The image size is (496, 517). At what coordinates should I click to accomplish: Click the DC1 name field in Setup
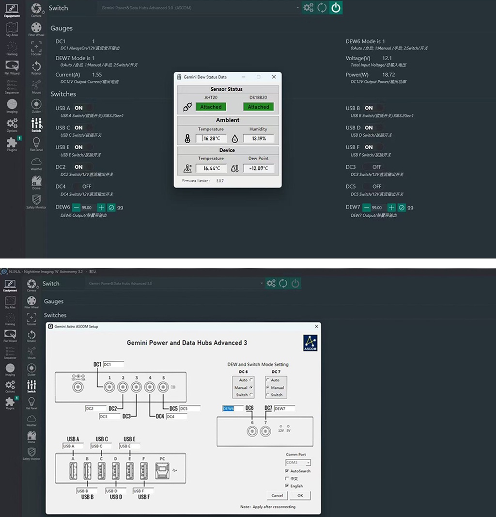114,364
